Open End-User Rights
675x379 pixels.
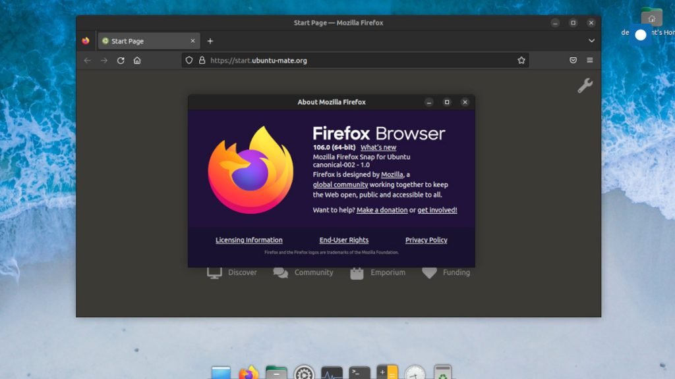click(x=344, y=240)
